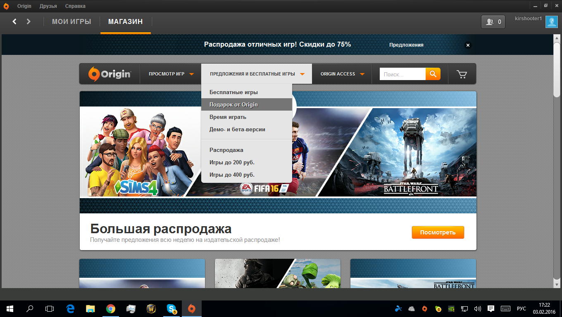Select Игры до 400 руб. option

[247, 175]
